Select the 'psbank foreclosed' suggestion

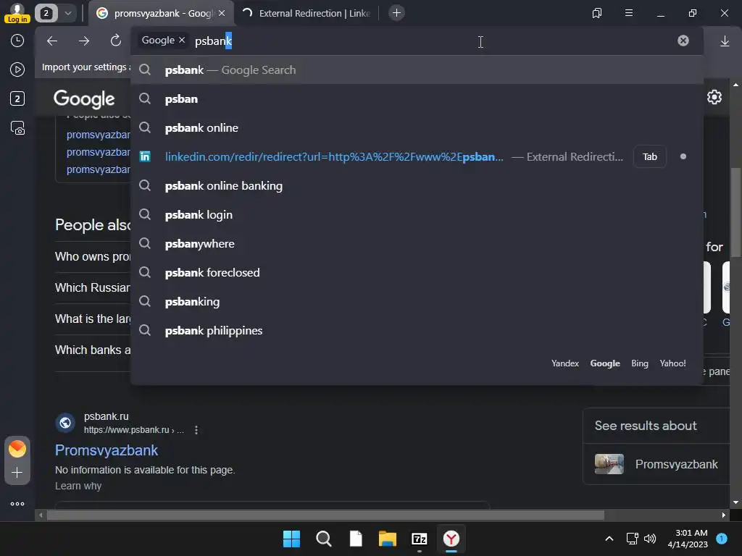[417, 272]
